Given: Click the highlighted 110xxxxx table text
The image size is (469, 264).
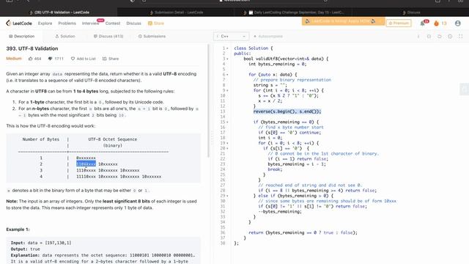Looking at the screenshot, I should tap(86, 164).
